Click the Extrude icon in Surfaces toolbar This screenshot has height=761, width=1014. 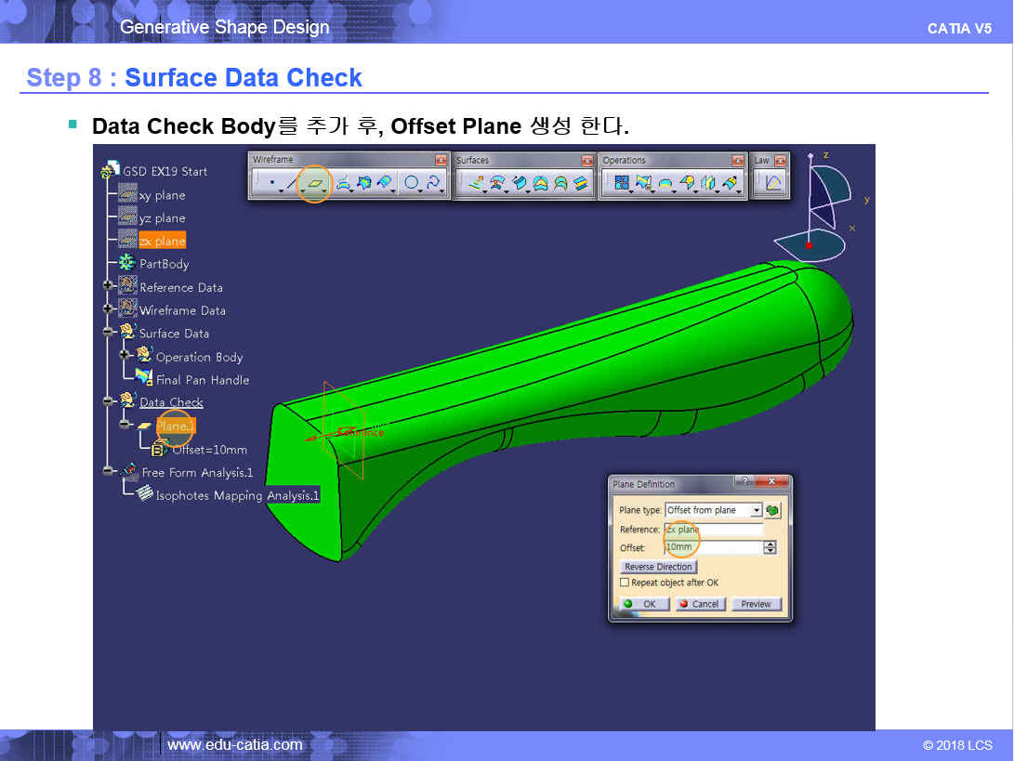coord(476,184)
